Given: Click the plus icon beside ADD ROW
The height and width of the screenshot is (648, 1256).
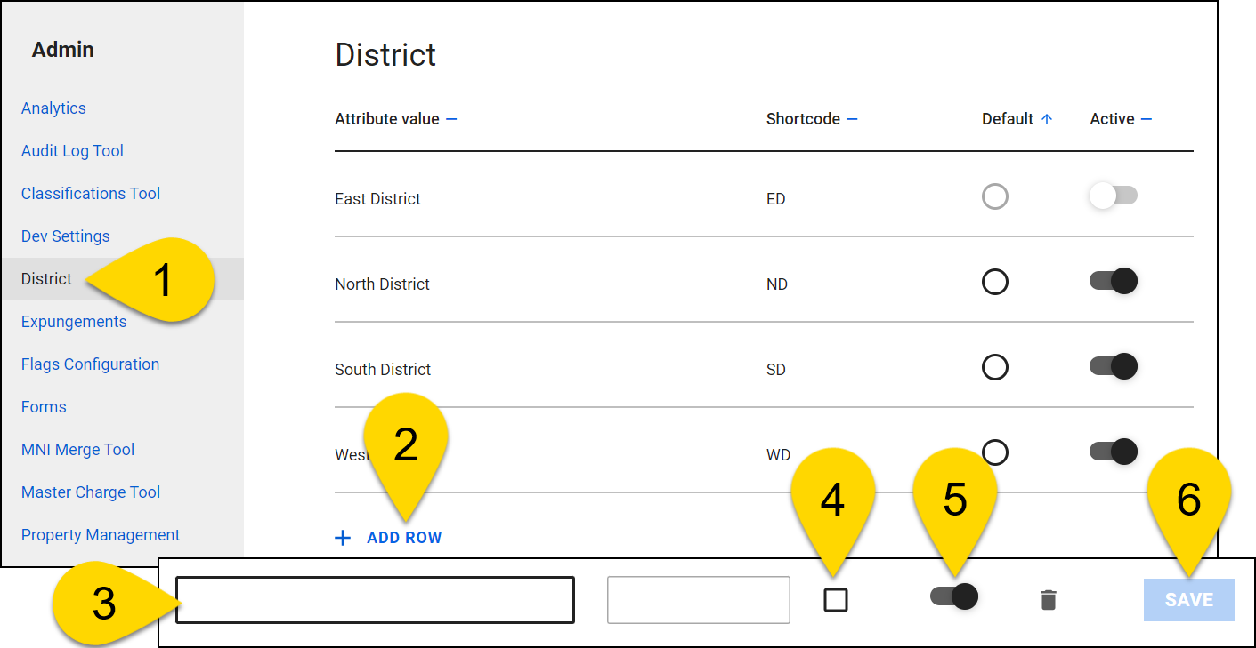Looking at the screenshot, I should click(343, 538).
